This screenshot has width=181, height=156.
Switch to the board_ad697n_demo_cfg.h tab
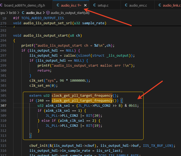25,5
